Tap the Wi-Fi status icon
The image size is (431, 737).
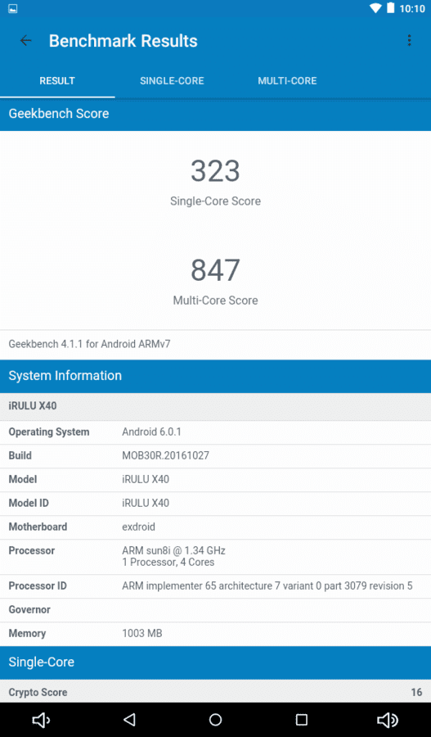tap(375, 8)
